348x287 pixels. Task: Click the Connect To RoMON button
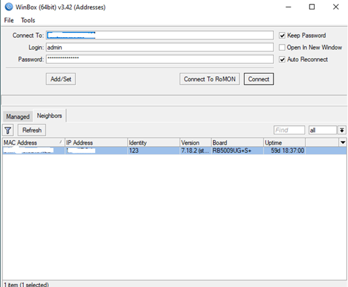pyautogui.click(x=210, y=79)
